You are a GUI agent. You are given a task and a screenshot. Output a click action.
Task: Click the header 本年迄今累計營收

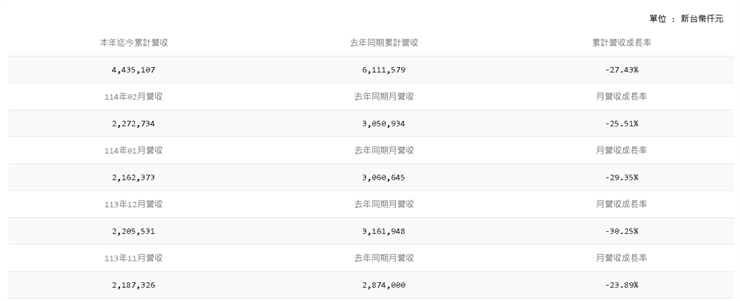tap(134, 43)
